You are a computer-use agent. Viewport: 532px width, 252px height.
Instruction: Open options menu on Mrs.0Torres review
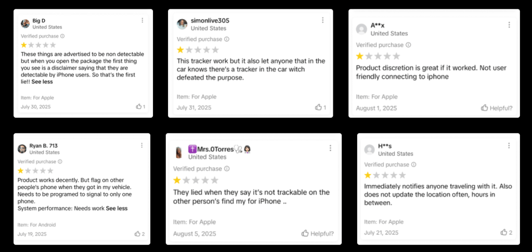click(x=330, y=148)
